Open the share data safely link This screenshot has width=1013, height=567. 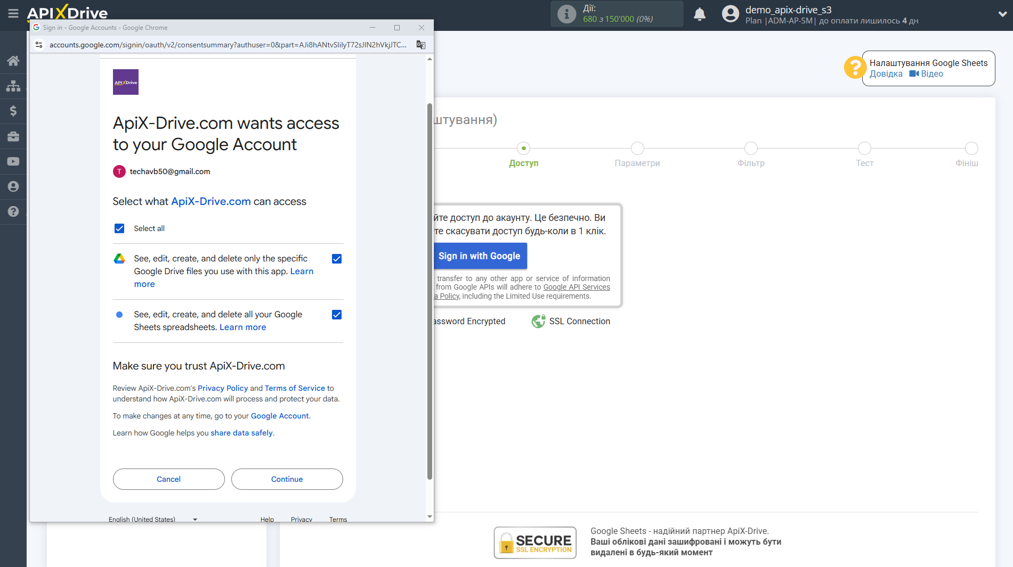[x=241, y=433]
